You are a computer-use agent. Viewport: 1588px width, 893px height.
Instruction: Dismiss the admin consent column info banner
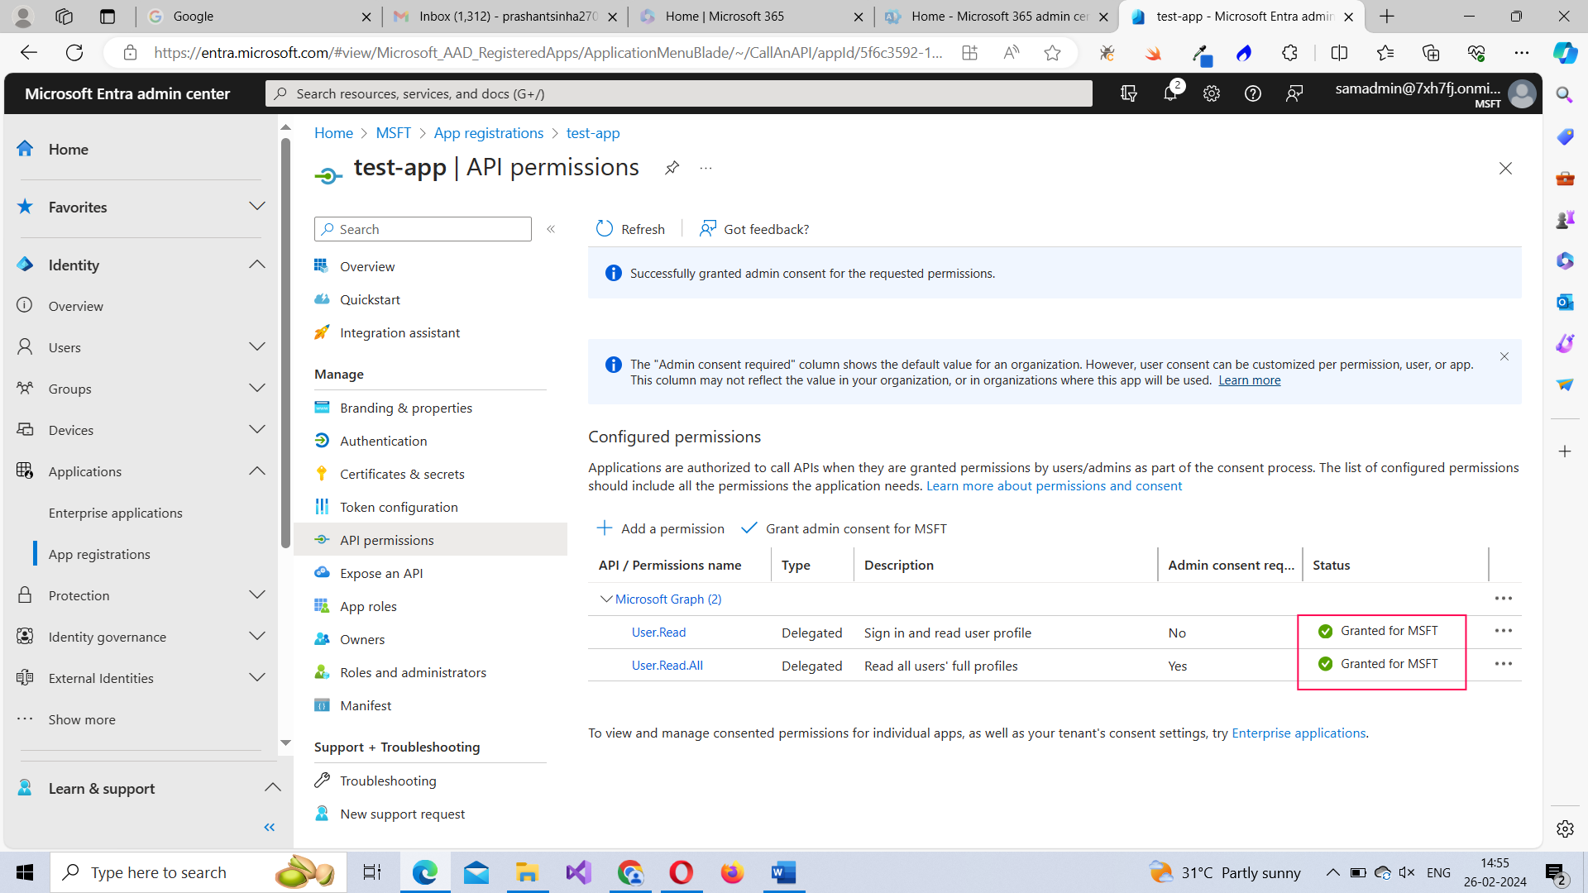pyautogui.click(x=1504, y=356)
